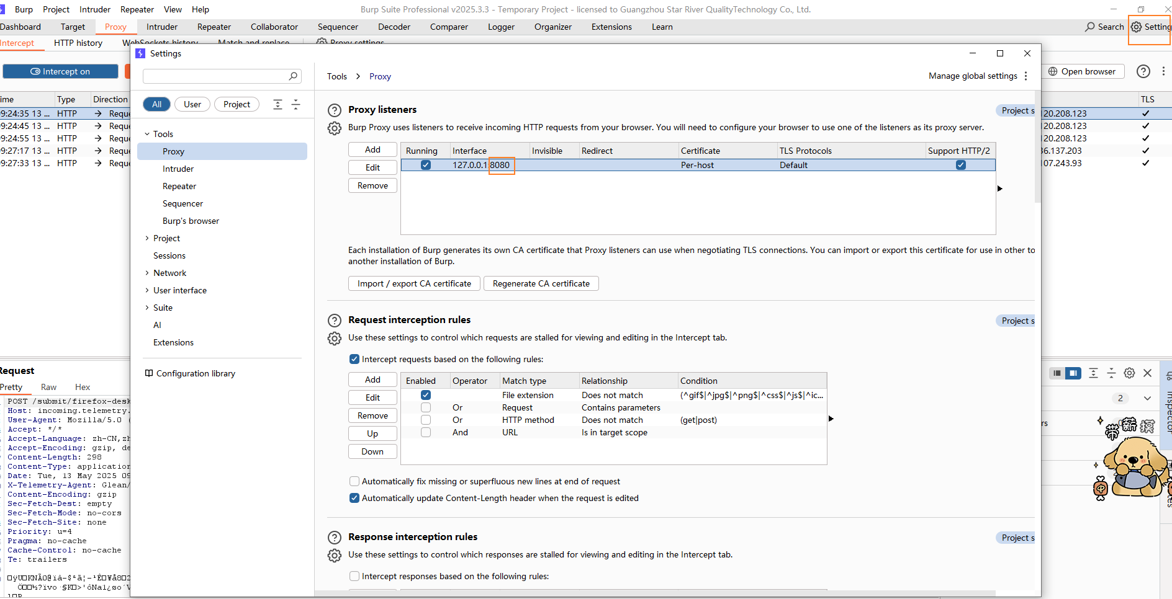Viewport: 1172px width, 599px height.
Task: Click the collapse all sections icon
Action: click(296, 104)
